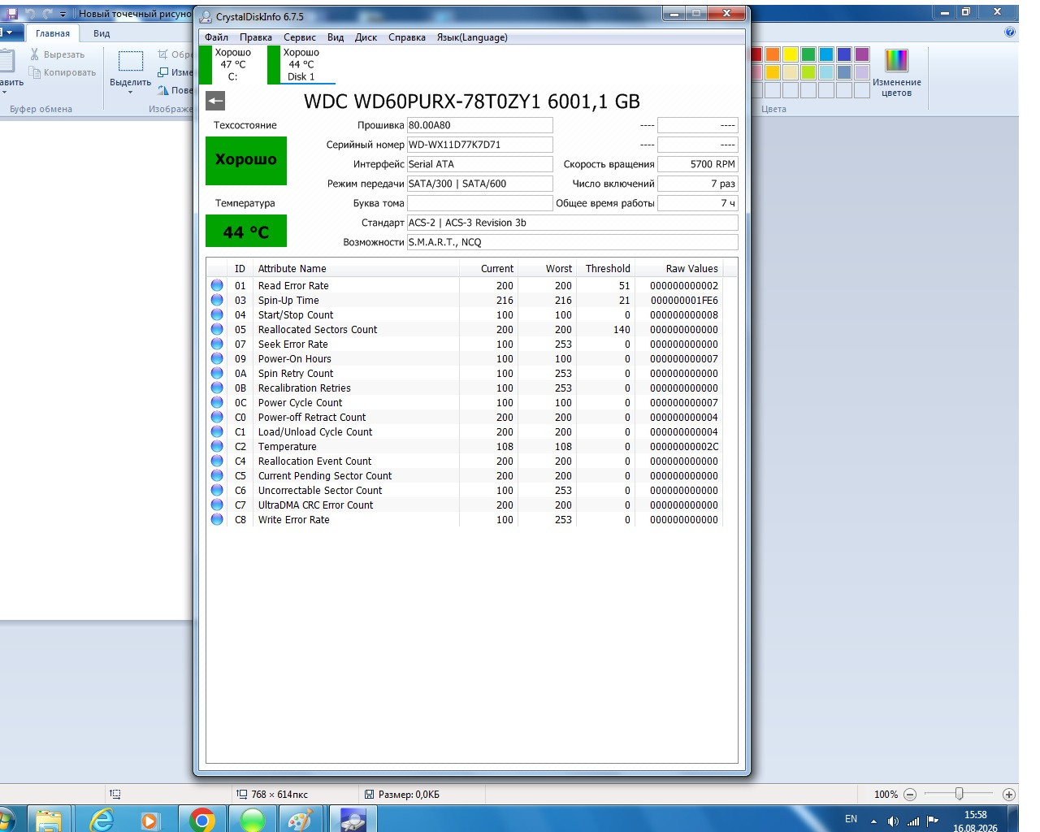Screen dimensions: 1040x832
Task: Open the Диск menu
Action: pyautogui.click(x=366, y=37)
